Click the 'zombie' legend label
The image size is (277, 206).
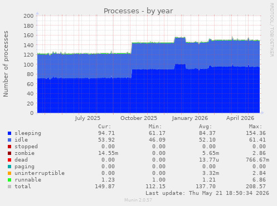coord(25,153)
